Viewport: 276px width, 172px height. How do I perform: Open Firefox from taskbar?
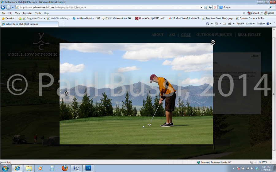coord(64,168)
